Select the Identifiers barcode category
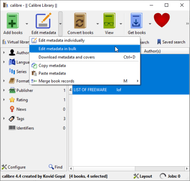The width and height of the screenshot is (190, 181). point(21,128)
